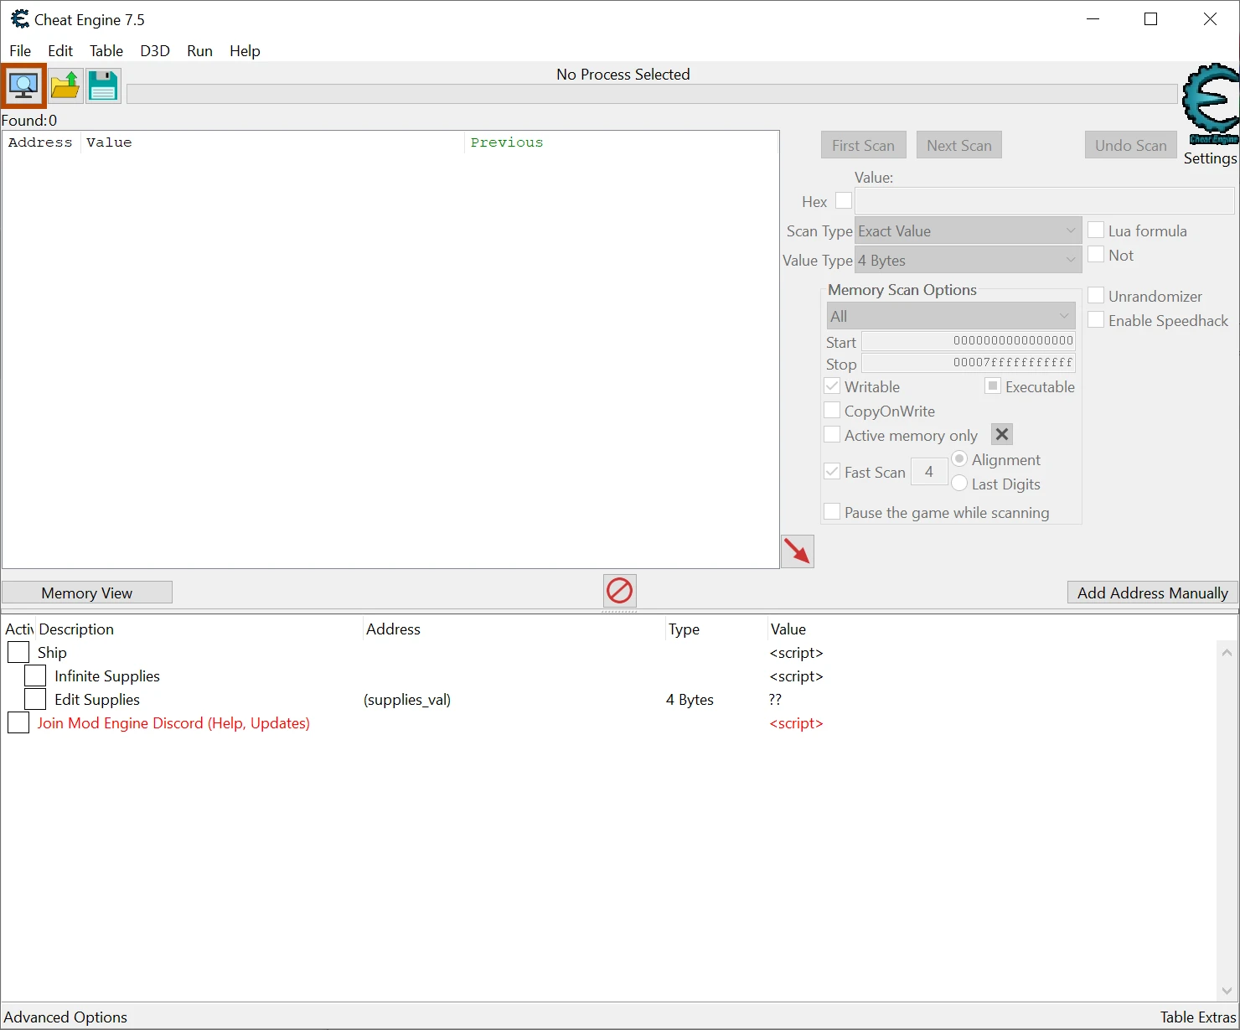Image resolution: width=1240 pixels, height=1030 pixels.
Task: Open the memory region All dropdown
Action: coord(951,316)
